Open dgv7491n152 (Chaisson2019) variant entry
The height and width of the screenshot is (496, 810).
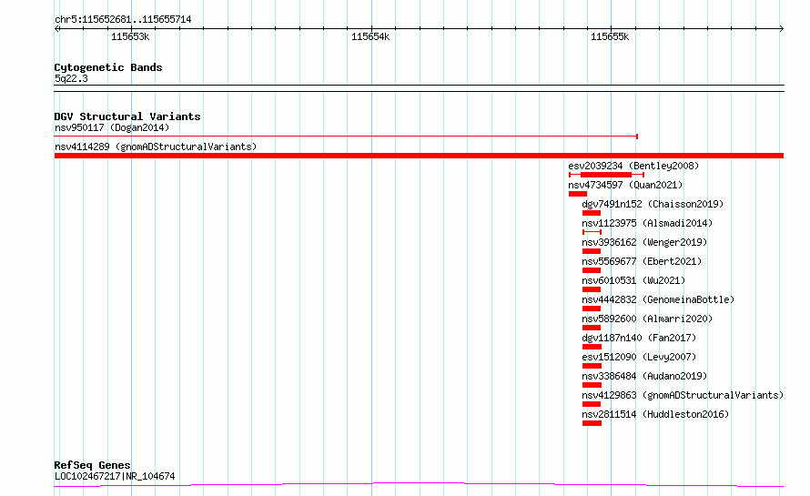[x=653, y=204]
